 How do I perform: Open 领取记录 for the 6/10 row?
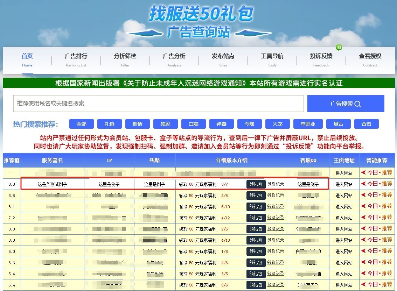point(276,206)
